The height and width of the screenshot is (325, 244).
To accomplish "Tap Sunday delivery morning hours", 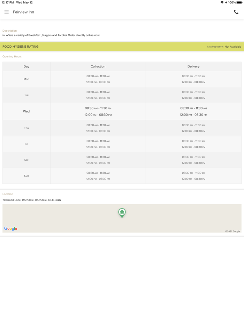I will coord(193,173).
